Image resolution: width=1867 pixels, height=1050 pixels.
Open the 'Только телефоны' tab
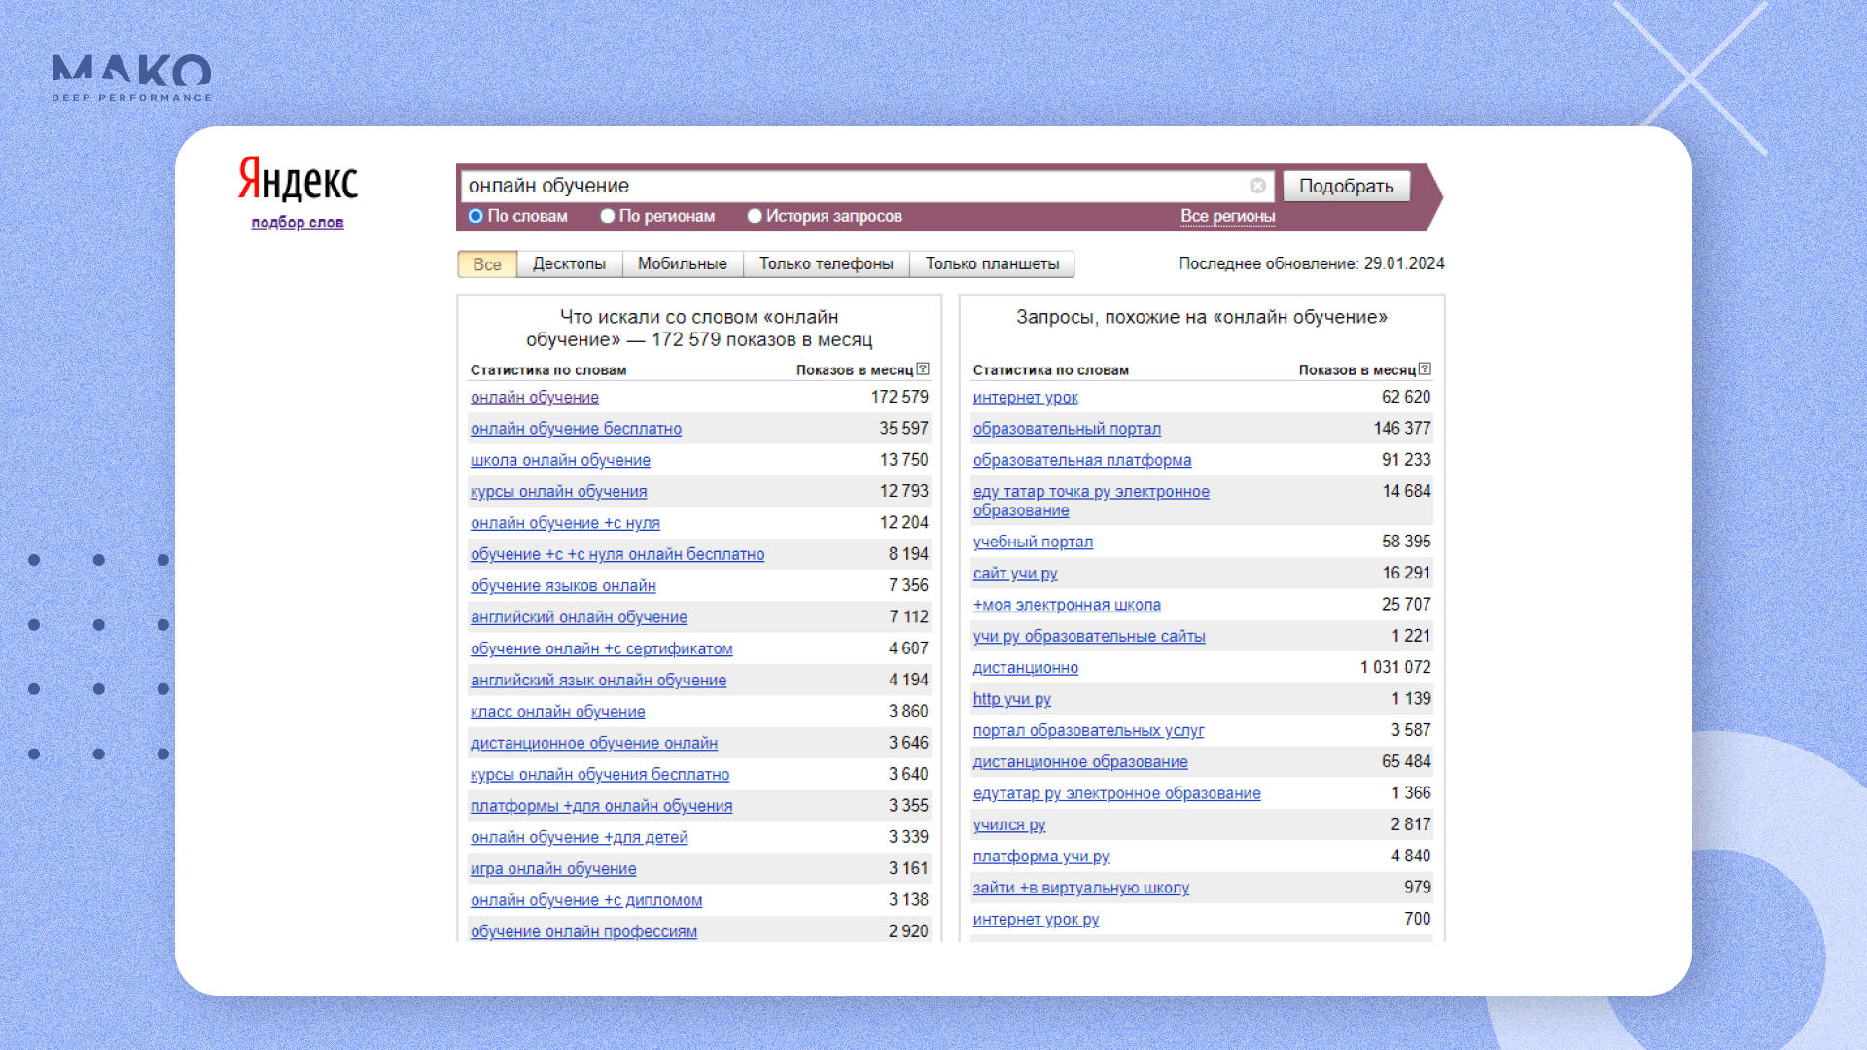click(826, 264)
